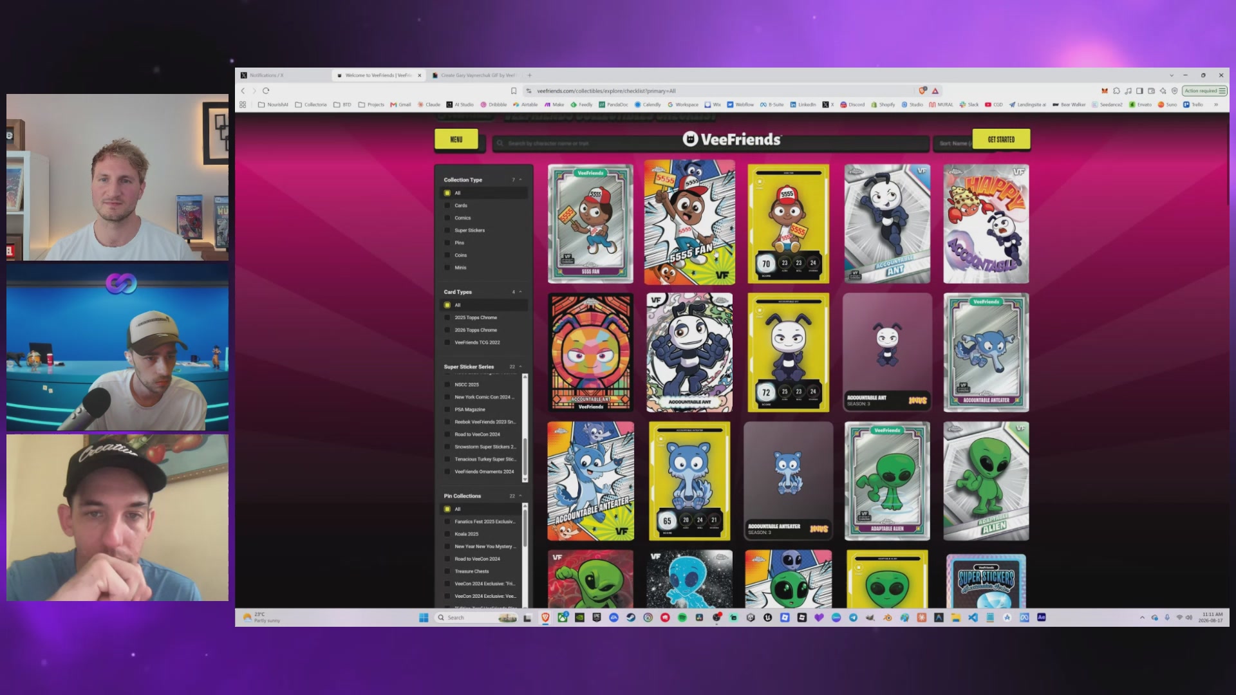
Task: Check the PSA Magazine sticker series
Action: 447,409
